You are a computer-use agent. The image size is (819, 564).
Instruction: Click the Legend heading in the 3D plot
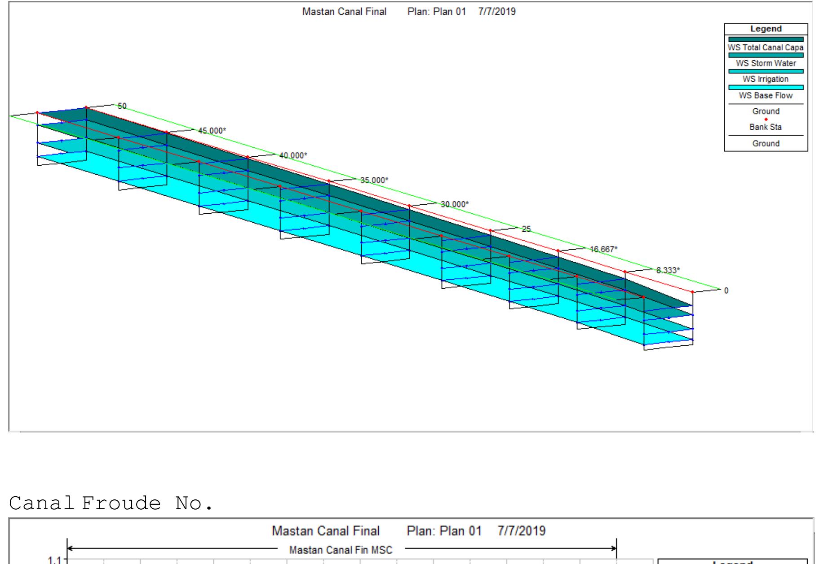766,29
